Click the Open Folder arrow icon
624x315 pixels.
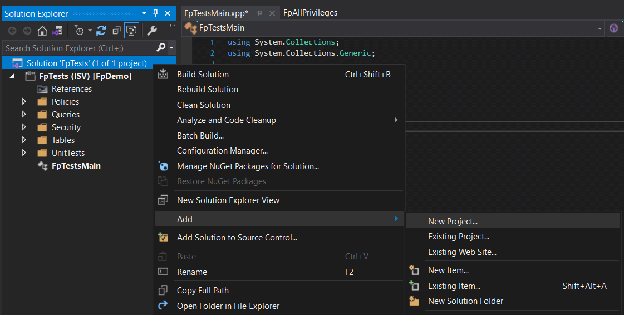point(163,305)
